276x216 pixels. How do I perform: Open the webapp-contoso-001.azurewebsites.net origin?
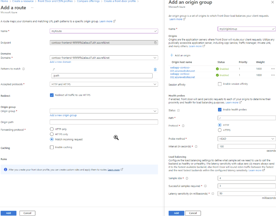click(x=182, y=69)
